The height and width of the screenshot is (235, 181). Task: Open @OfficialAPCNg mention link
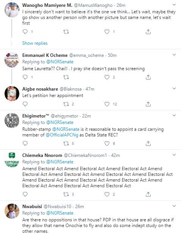coord(62,135)
